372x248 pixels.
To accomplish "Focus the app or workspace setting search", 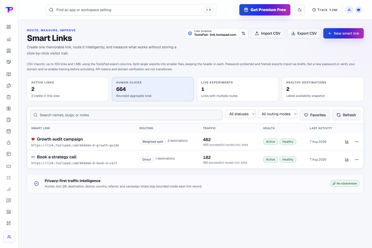I will coord(131,10).
